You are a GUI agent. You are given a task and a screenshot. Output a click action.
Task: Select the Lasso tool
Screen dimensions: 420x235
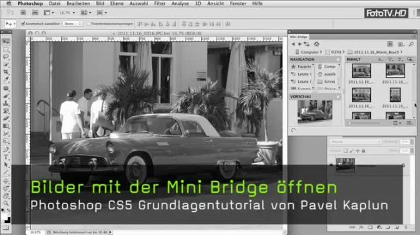click(6, 57)
